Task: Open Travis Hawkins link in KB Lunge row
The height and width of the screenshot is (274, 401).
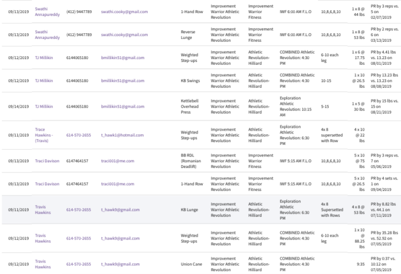Action: (x=43, y=210)
